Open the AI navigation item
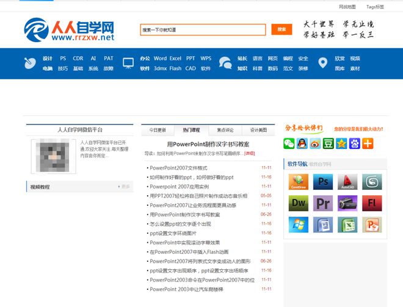 click(93, 59)
